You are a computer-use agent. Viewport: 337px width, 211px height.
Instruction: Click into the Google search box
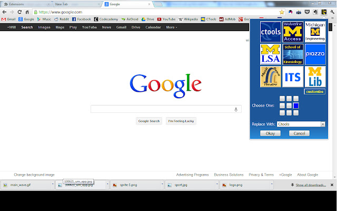[166, 109]
